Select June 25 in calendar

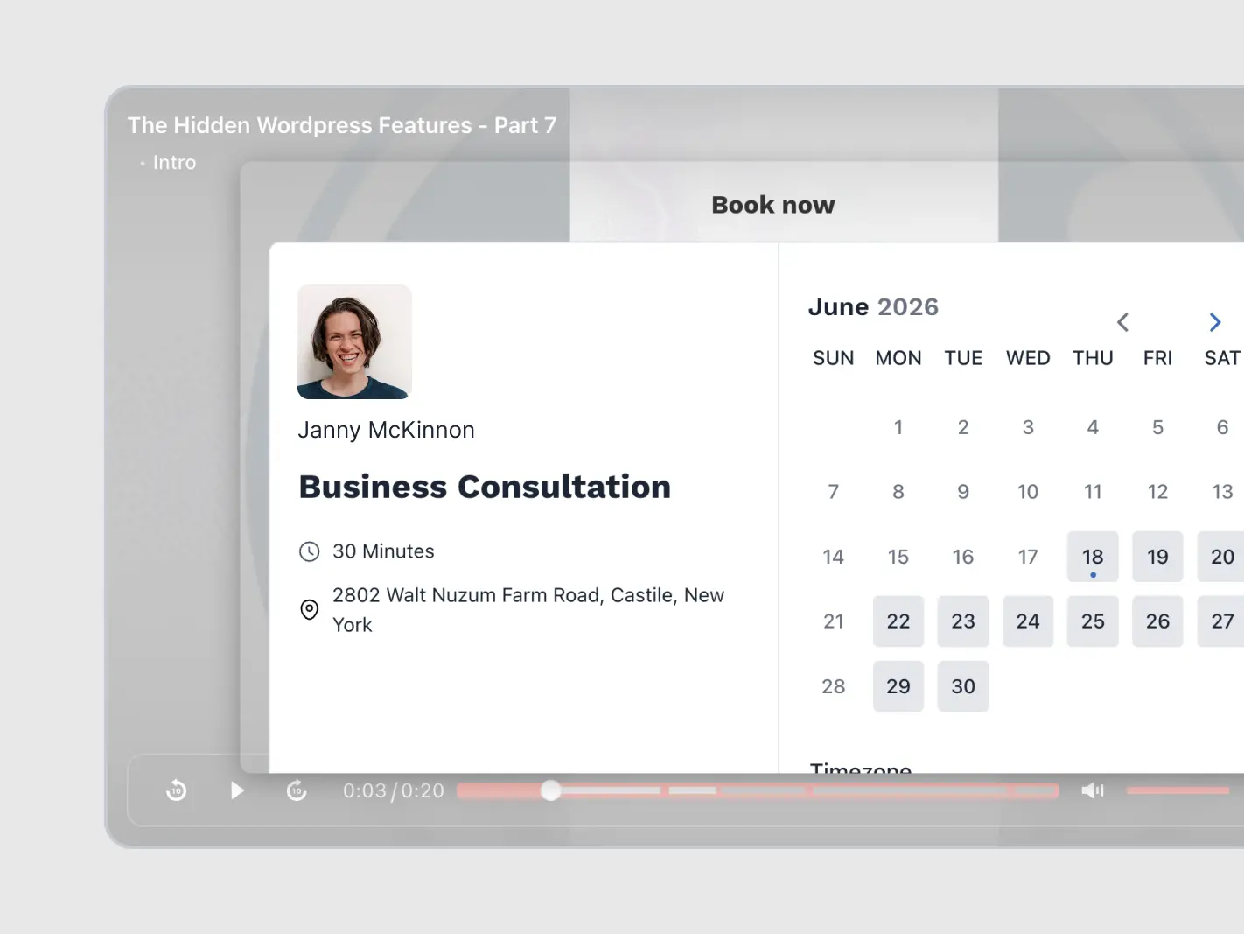[x=1093, y=621]
